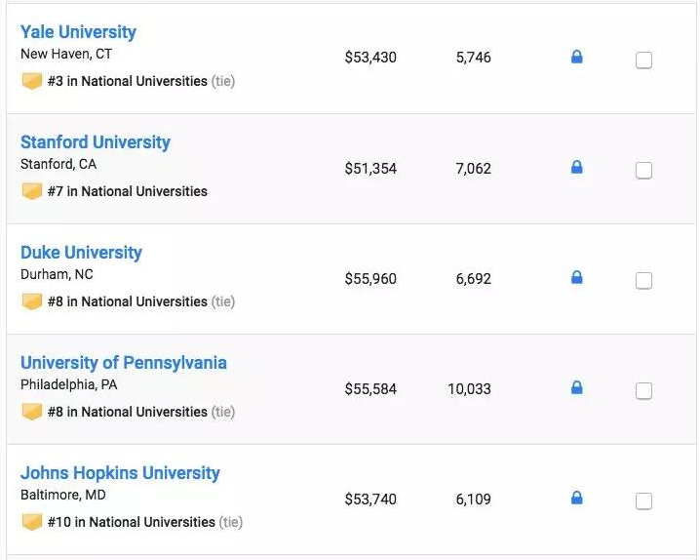Tick the Stanford University checkbox
The height and width of the screenshot is (560, 700).
click(x=643, y=171)
